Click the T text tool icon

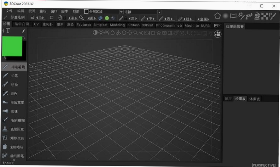[8, 31]
